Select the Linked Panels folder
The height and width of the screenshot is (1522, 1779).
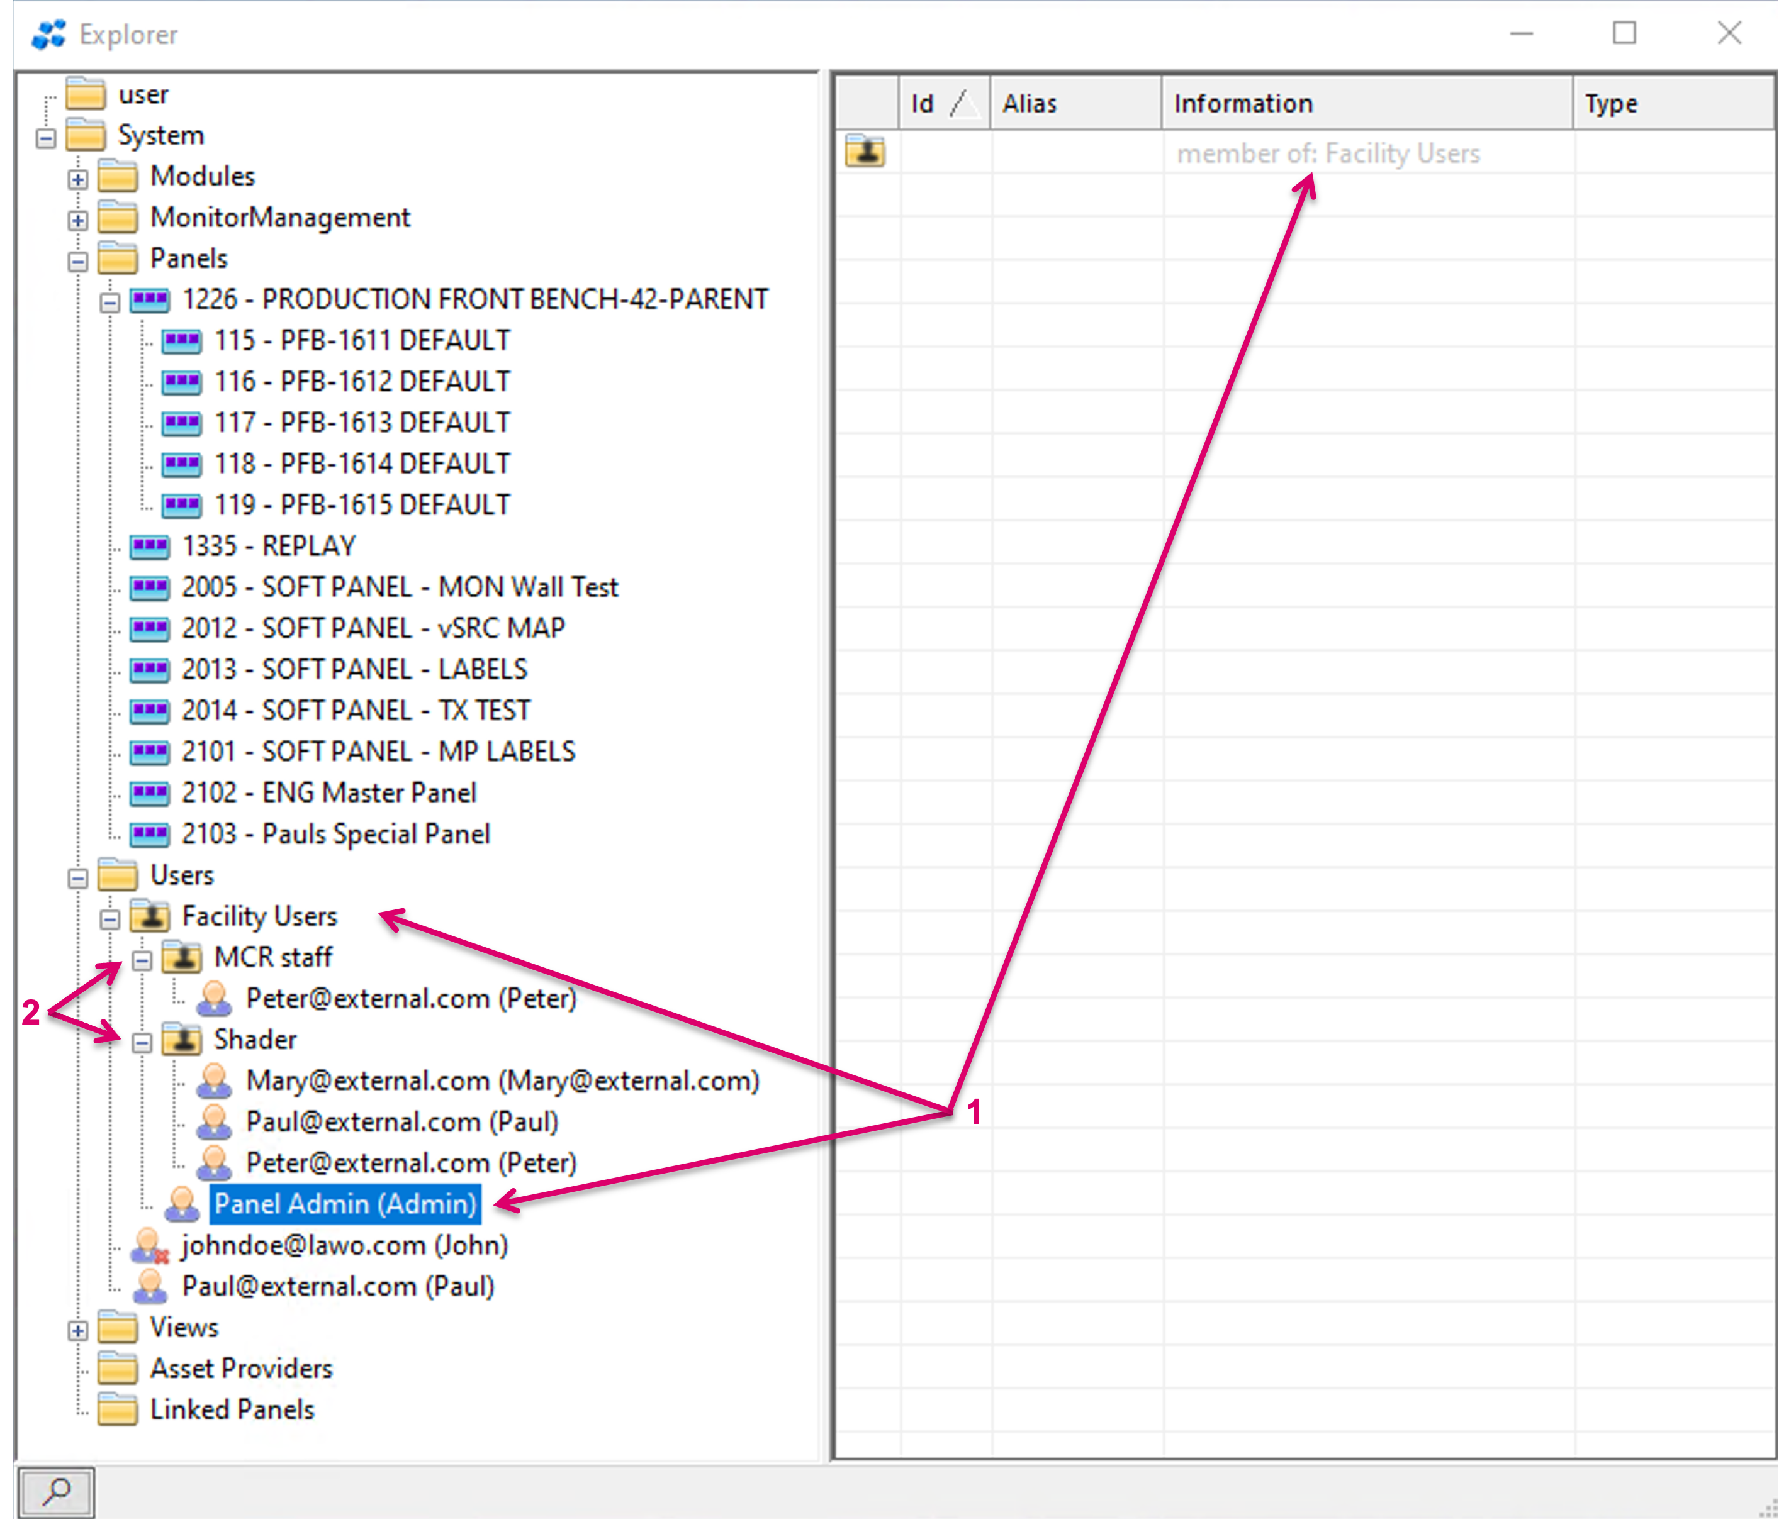232,1409
